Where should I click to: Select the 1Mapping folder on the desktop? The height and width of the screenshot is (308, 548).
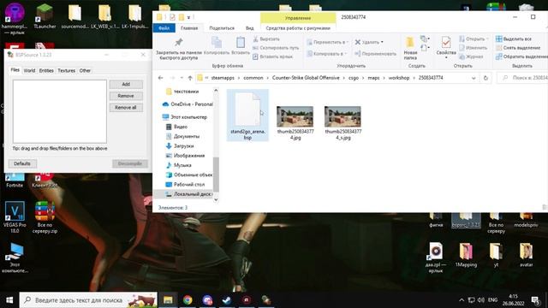coord(466,256)
